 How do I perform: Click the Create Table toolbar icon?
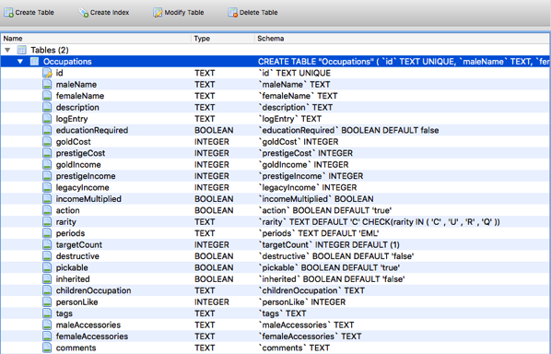(x=9, y=12)
